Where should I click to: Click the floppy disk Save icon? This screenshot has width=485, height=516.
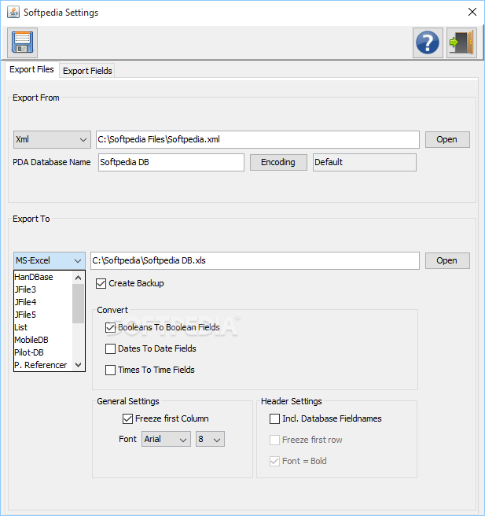(22, 42)
